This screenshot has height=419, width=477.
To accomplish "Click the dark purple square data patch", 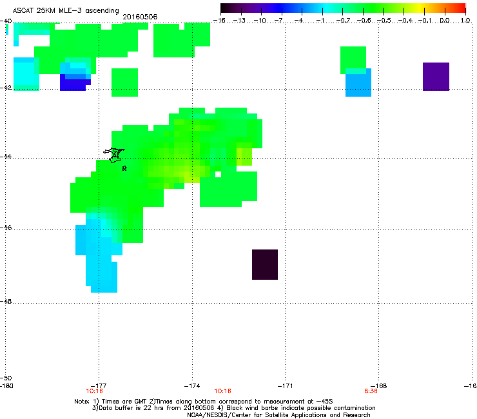I will 436,77.
